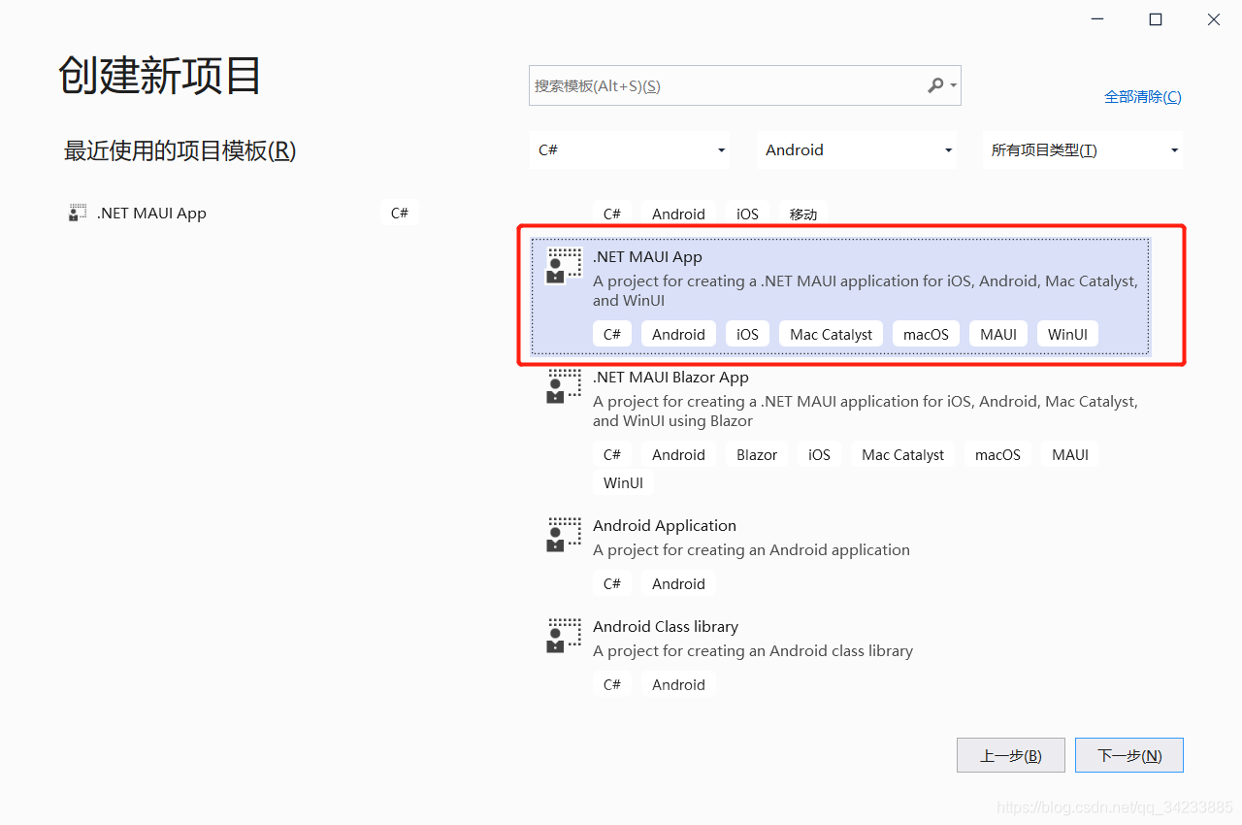
Task: Click recent .NET MAUI App template icon
Action: pyautogui.click(x=78, y=213)
